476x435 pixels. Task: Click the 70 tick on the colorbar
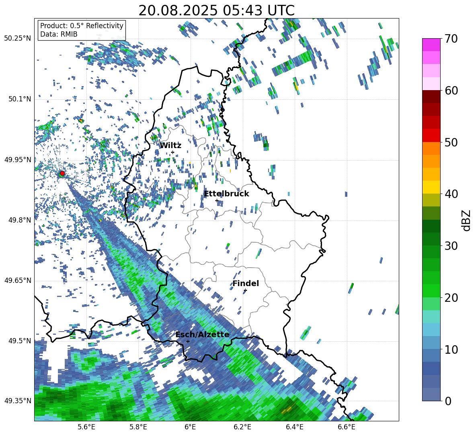coord(451,39)
